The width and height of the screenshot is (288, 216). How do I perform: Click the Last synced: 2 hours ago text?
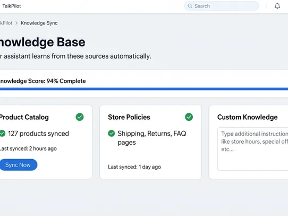pyautogui.click(x=28, y=148)
